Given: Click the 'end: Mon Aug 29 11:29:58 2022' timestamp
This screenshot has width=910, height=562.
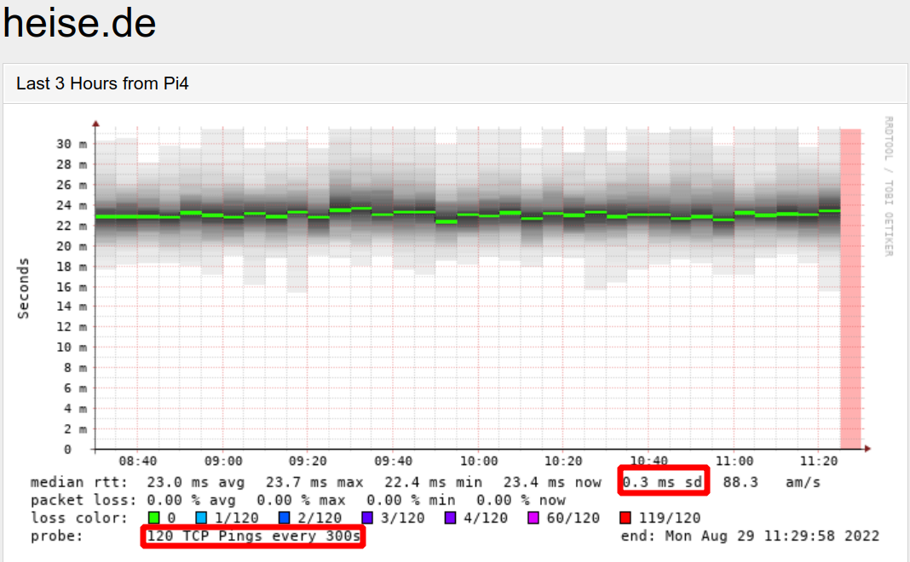Looking at the screenshot, I should 750,536.
